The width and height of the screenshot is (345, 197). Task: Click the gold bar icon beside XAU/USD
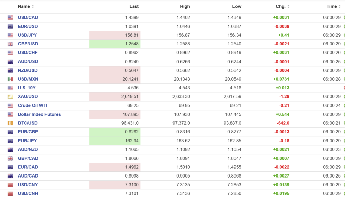(x=10, y=97)
